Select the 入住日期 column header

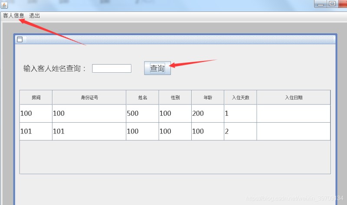294,98
